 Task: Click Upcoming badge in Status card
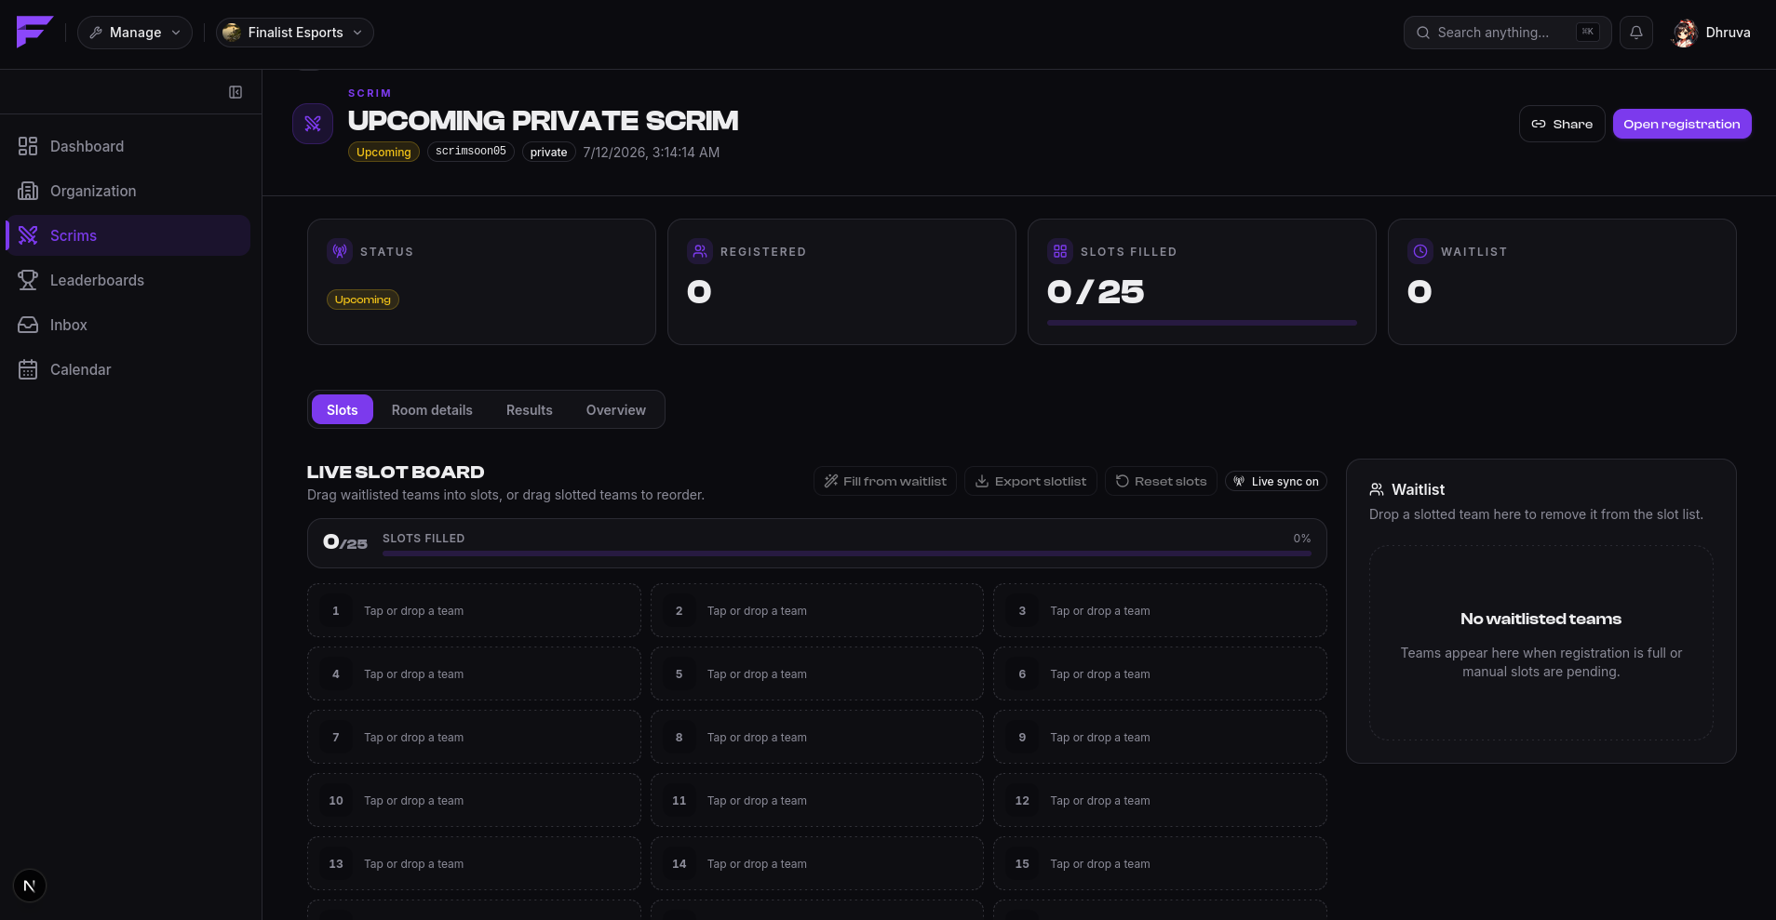click(363, 300)
